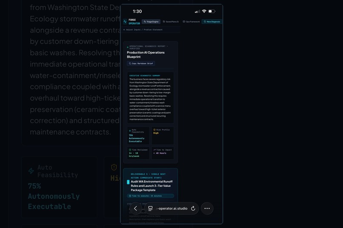Click the cyan star badge beside Audit WA title
The width and height of the screenshot is (343, 228).
(x=128, y=182)
